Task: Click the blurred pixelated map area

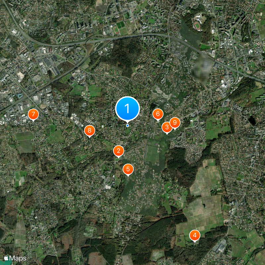Action: 202,69
